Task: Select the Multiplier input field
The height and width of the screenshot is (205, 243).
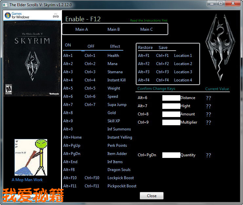Action: point(171,122)
